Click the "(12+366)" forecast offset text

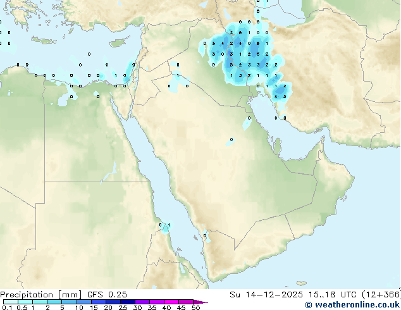click(381, 295)
